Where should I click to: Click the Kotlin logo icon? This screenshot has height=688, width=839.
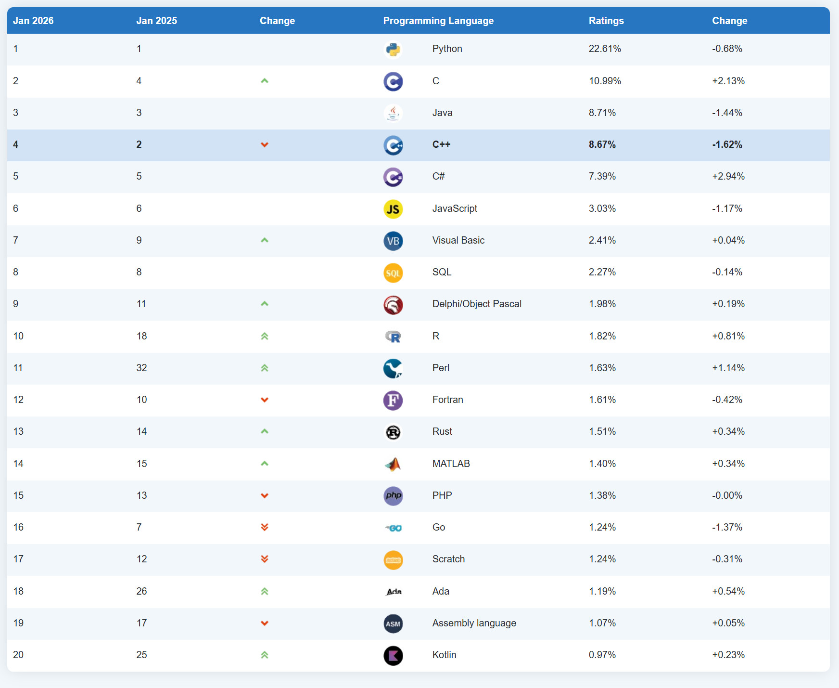click(393, 655)
